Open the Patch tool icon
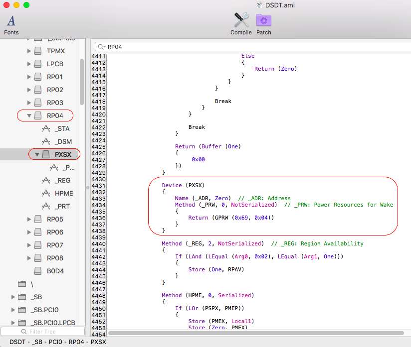The width and height of the screenshot is (411, 347). [263, 20]
